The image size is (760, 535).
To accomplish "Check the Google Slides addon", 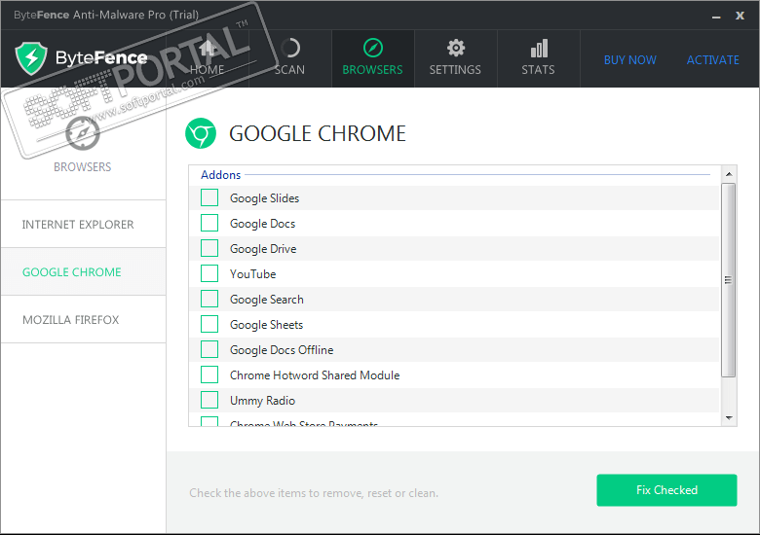I will coord(209,197).
